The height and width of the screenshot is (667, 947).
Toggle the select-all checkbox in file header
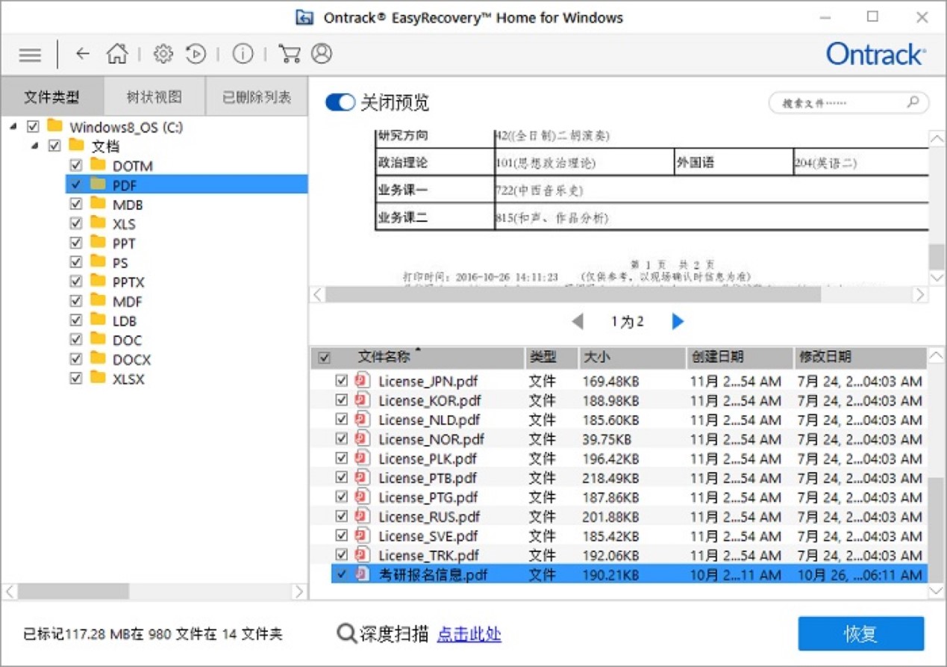(x=324, y=358)
